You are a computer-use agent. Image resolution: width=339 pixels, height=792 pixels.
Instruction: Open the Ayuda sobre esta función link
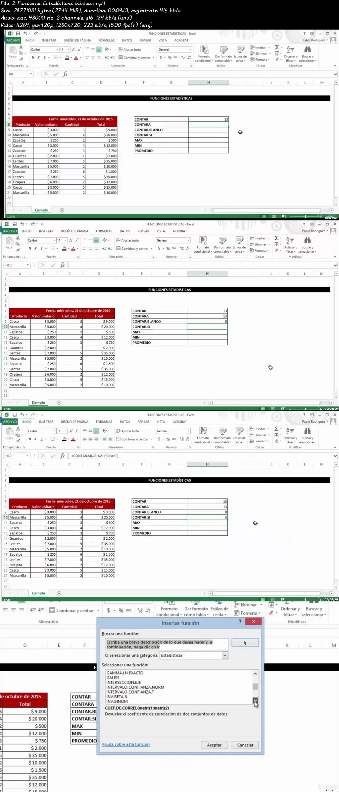click(125, 744)
